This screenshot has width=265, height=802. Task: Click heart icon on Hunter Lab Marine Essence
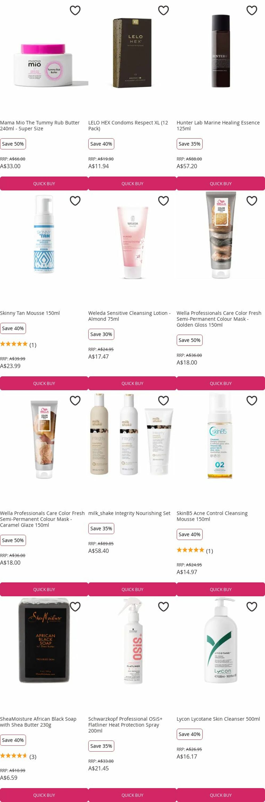(252, 10)
